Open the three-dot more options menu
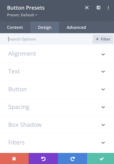114x164 pixels. pos(108,8)
